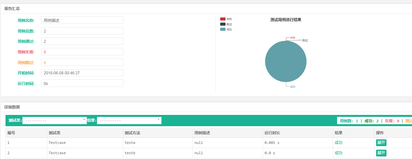Screen dimensions: 412x159
Task: Click the 用例名称 field showing 用例描述
Action: [x=82, y=20]
